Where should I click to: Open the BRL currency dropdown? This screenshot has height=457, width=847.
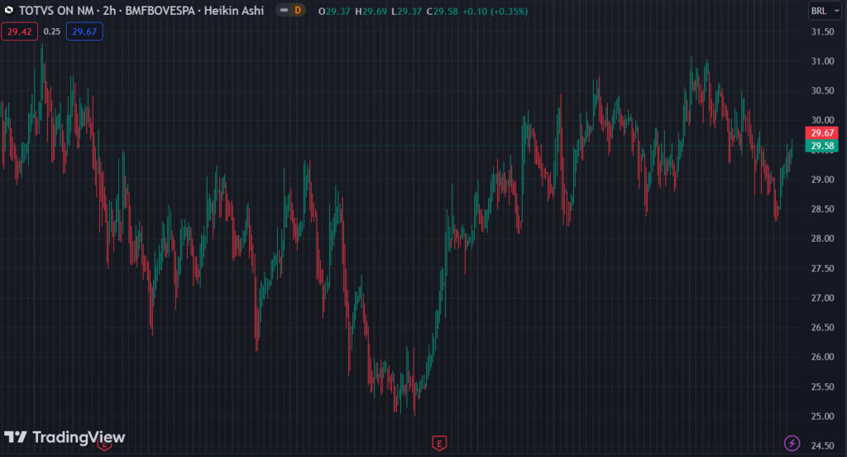(825, 11)
